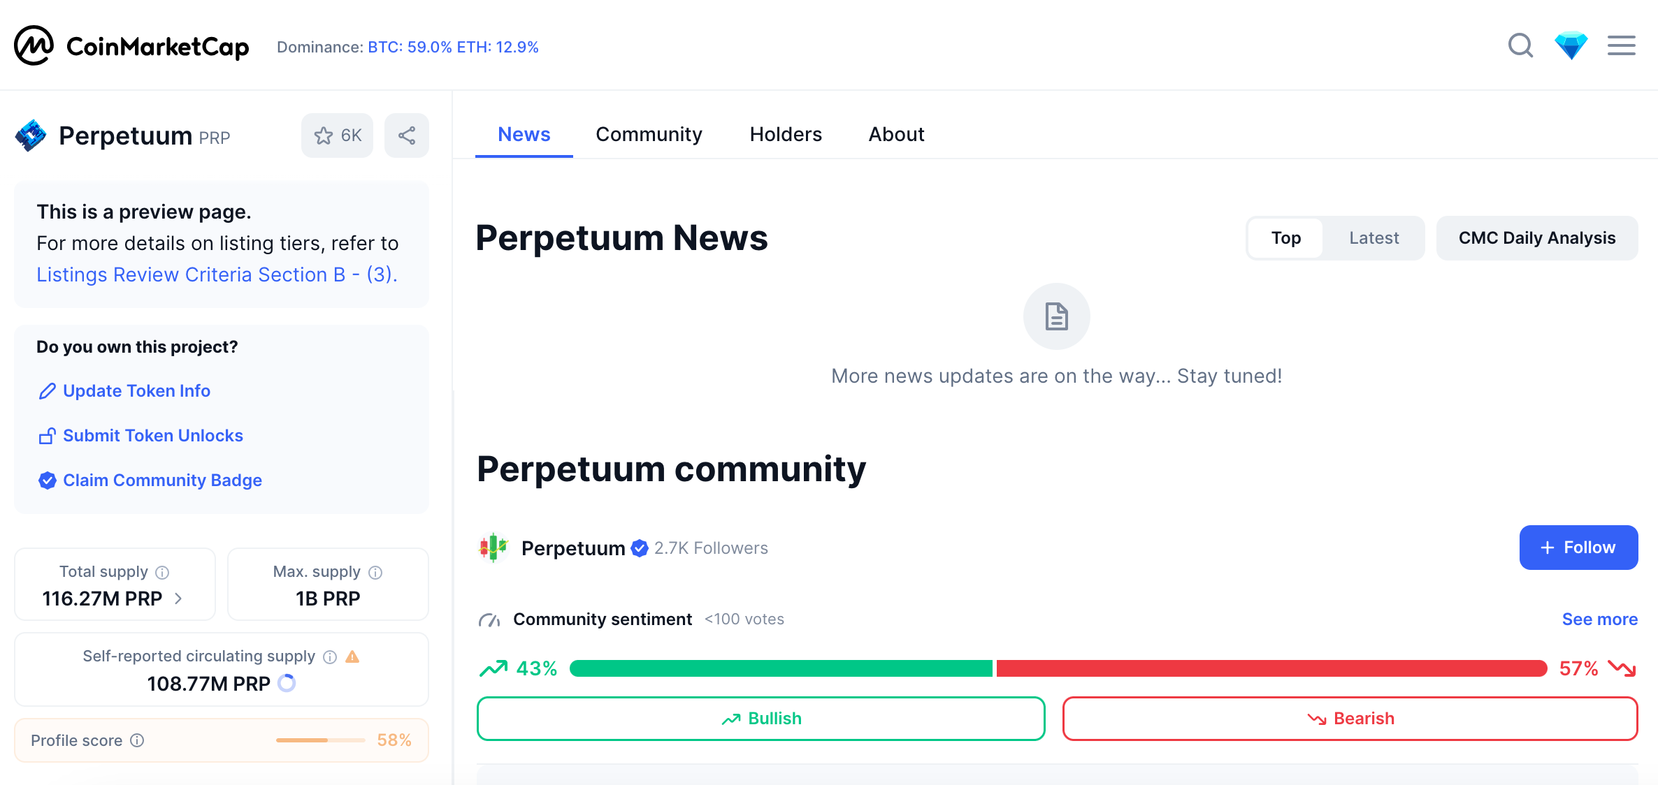Open Listings Review Criteria link

pos(217,274)
